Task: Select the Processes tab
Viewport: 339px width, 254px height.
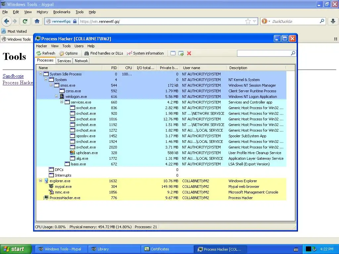Action: tap(45, 60)
